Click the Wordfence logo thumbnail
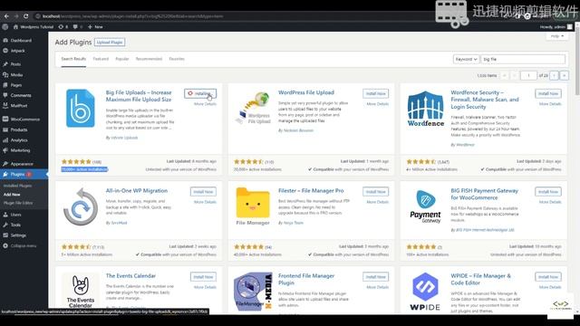This screenshot has height=326, width=580. pyautogui.click(x=425, y=109)
